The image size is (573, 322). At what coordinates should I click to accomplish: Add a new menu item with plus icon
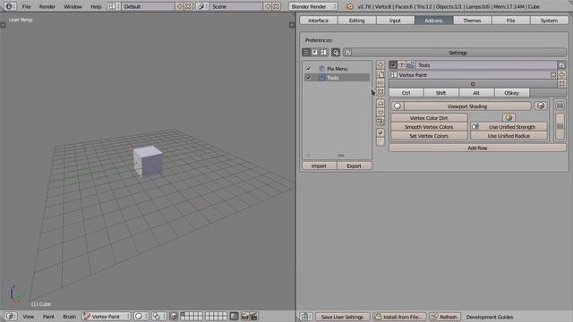[381, 65]
